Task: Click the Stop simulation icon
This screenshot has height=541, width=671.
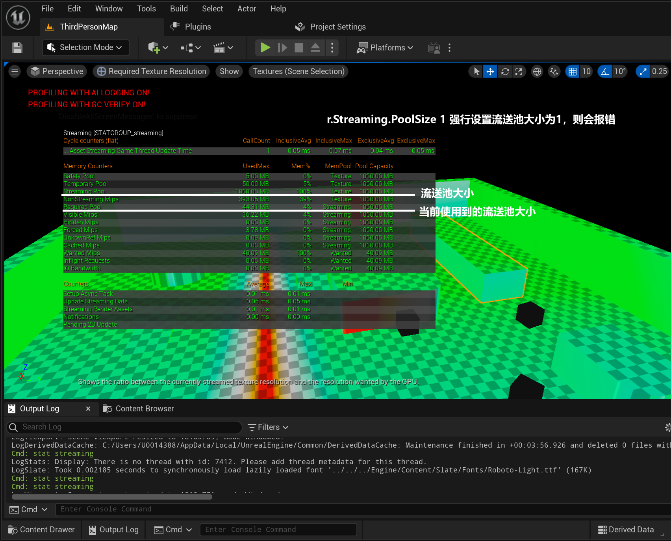Action: [x=299, y=48]
